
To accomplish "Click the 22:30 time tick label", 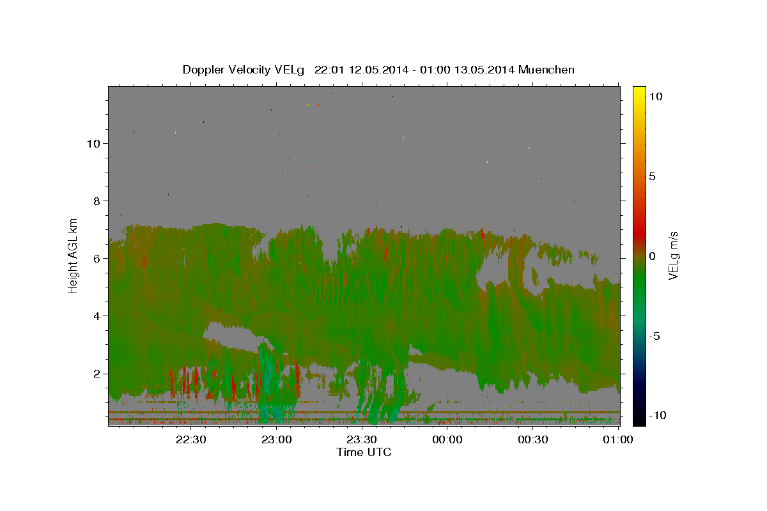I will click(191, 439).
